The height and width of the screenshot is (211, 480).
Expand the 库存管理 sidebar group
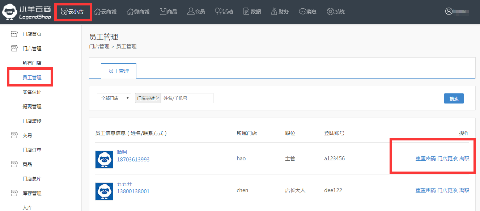click(32, 193)
